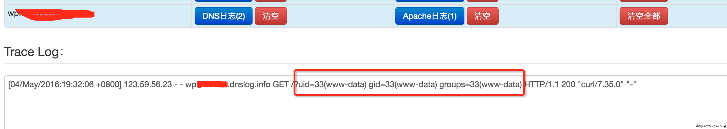Click the cut-off blue button above DNS日志
The height and width of the screenshot is (129, 727).
click(223, 1)
